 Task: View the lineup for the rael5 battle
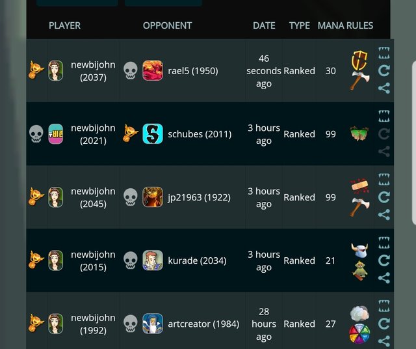pos(384,53)
